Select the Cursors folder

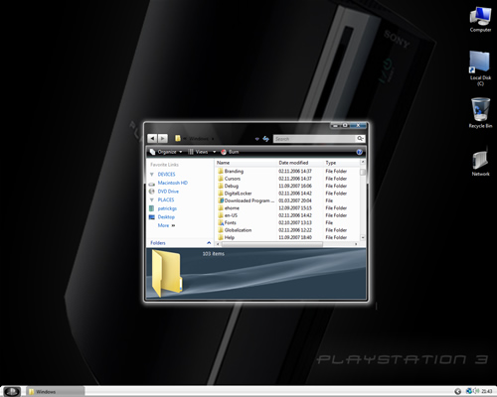233,179
